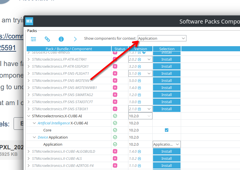Expand the STMicroelectronics.FP-SNS-MOTENVWB1 pack
Image resolution: width=240 pixels, height=170 pixels.
(x=29, y=88)
